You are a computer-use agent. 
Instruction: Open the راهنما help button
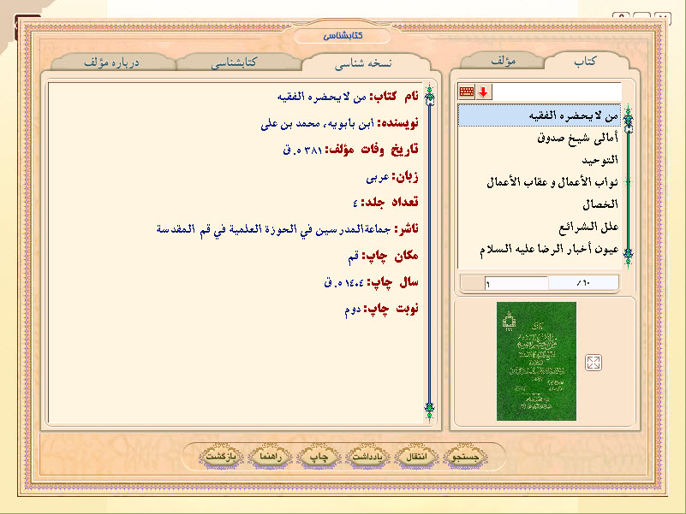(270, 458)
